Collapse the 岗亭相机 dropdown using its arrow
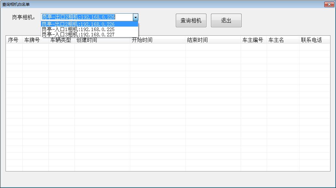Screen dimensions: 336x188 click(x=135, y=17)
